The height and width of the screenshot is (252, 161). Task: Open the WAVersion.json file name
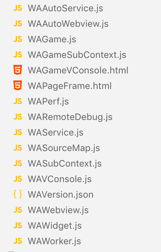pyautogui.click(x=61, y=194)
